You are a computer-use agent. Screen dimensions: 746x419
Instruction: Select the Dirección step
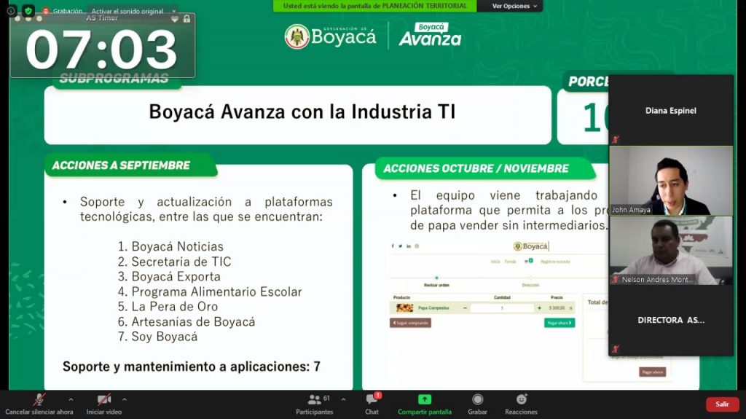tap(530, 285)
